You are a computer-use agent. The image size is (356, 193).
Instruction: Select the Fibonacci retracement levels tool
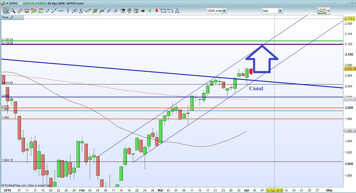pyautogui.click(x=95, y=11)
